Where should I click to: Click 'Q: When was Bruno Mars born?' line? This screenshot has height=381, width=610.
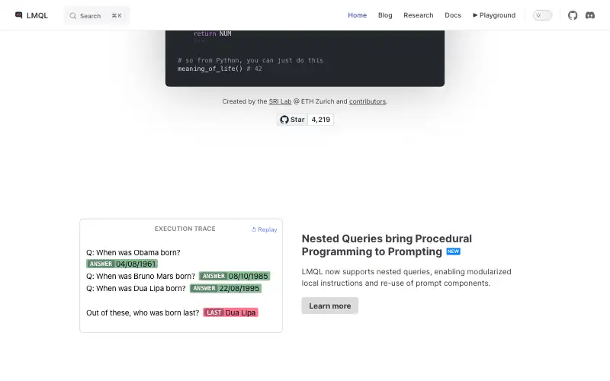coord(140,277)
